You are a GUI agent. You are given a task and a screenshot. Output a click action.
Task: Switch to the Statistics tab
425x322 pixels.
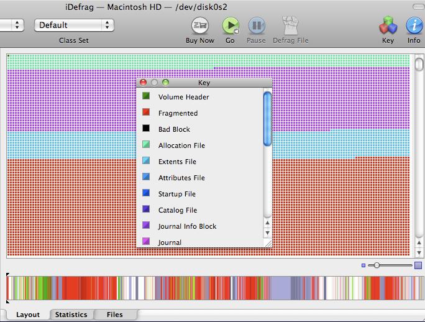click(x=71, y=315)
